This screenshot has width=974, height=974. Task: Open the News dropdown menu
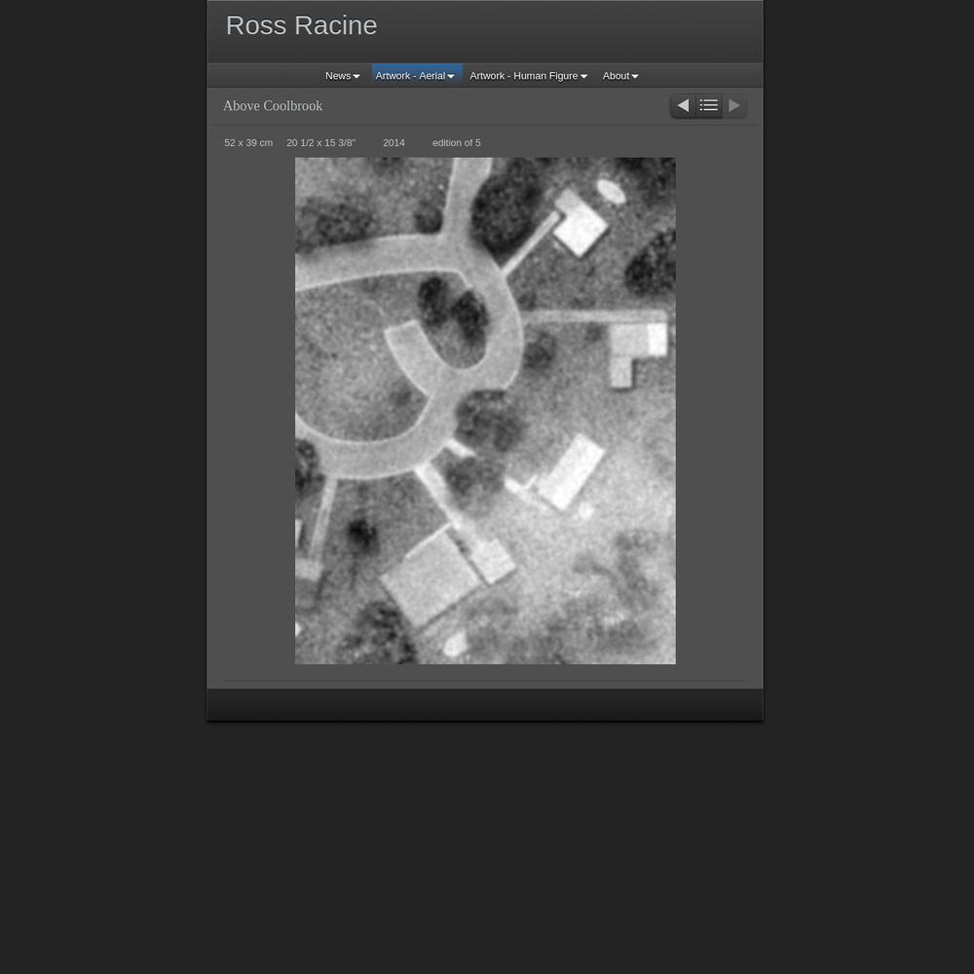click(x=342, y=76)
